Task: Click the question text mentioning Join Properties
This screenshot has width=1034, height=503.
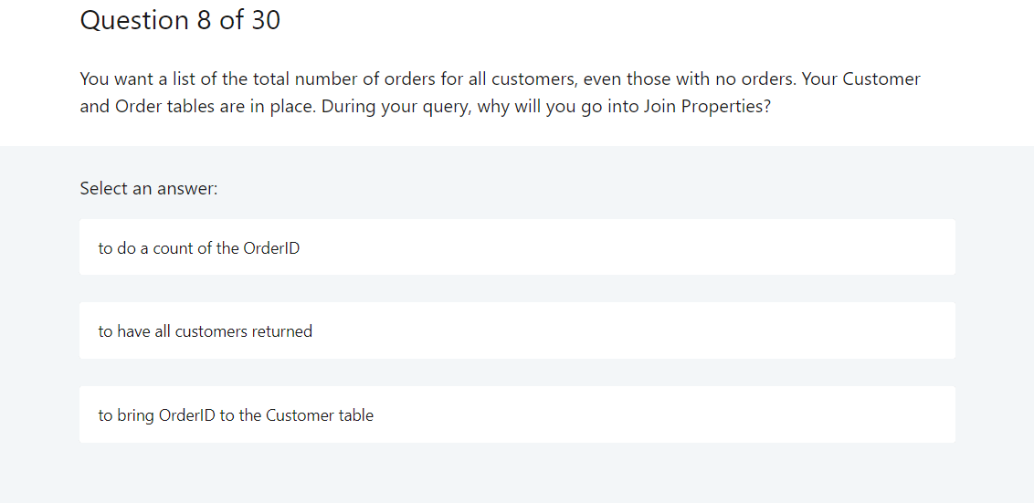Action: click(500, 92)
